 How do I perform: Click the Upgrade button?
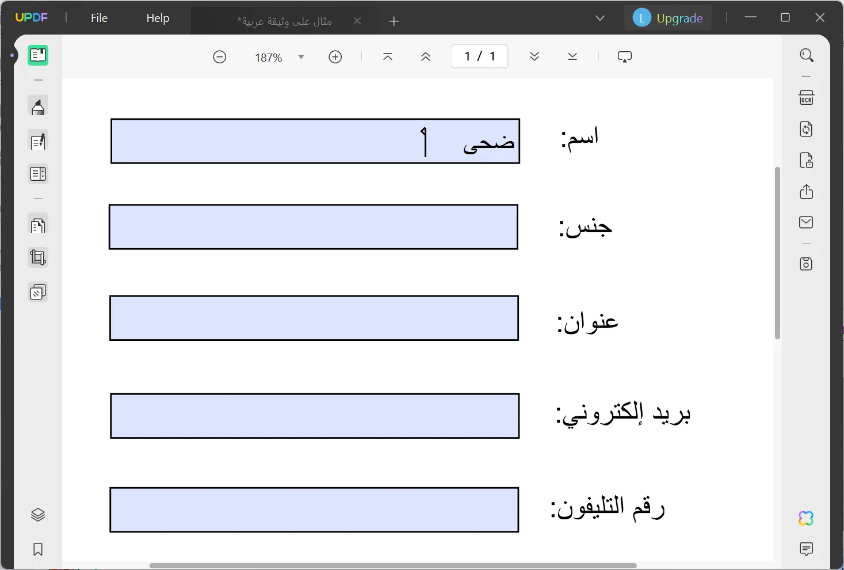tap(679, 18)
